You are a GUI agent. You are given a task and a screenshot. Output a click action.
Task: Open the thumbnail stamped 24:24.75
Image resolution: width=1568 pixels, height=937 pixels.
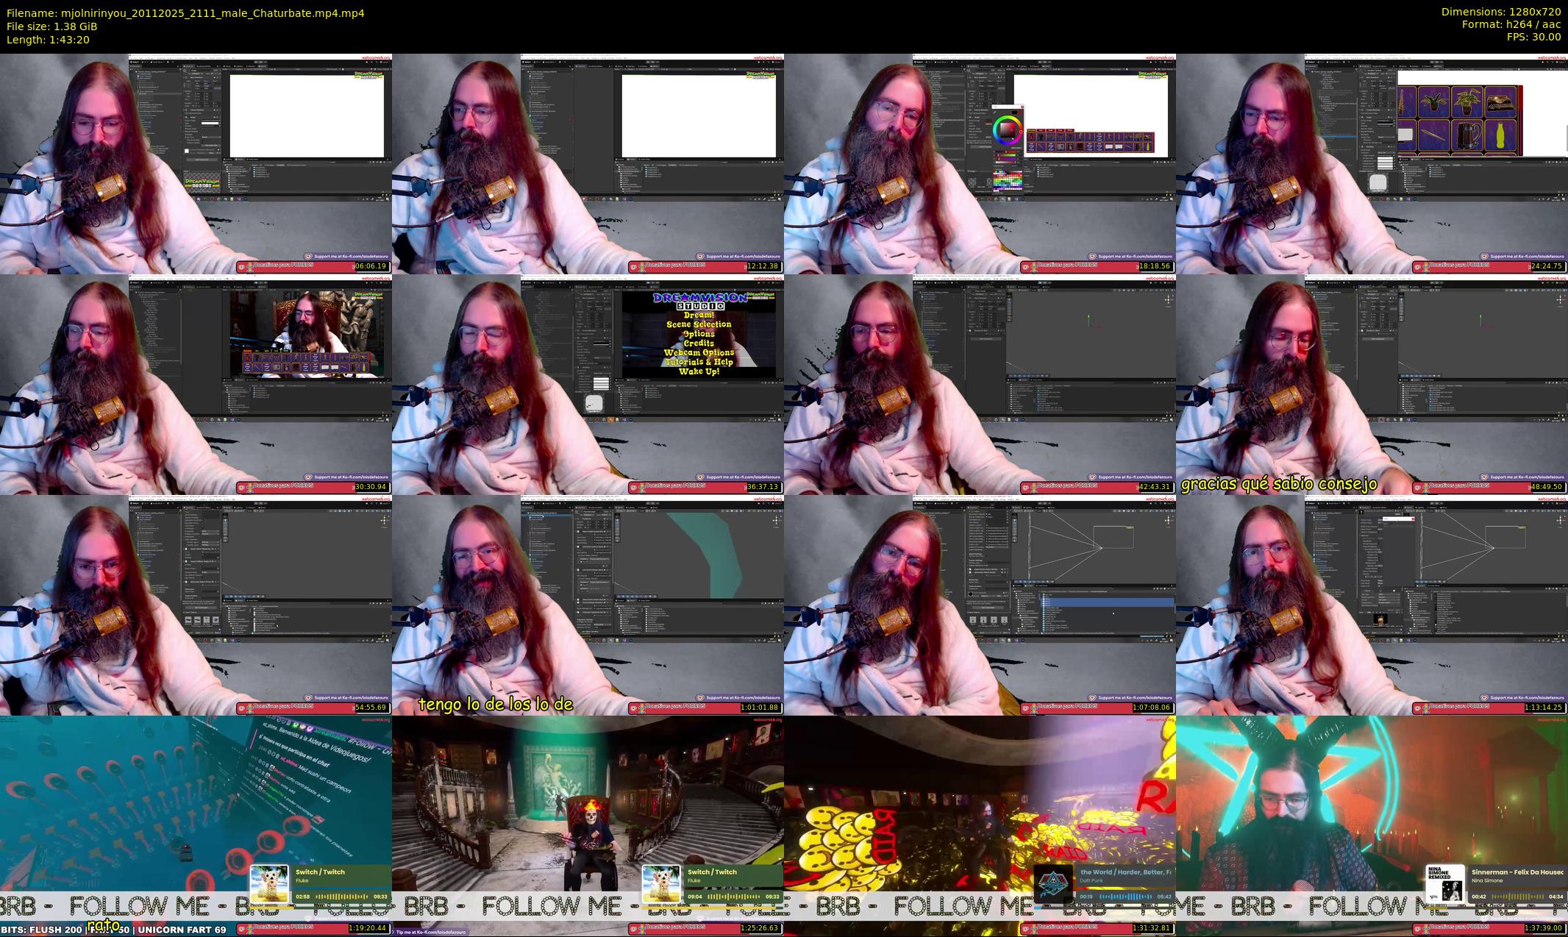pyautogui.click(x=1372, y=163)
